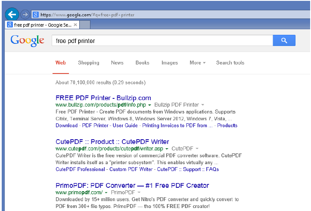Open 'Custom PDF Writer' sitelink
Screen dimensions: 311x211
[131, 169]
